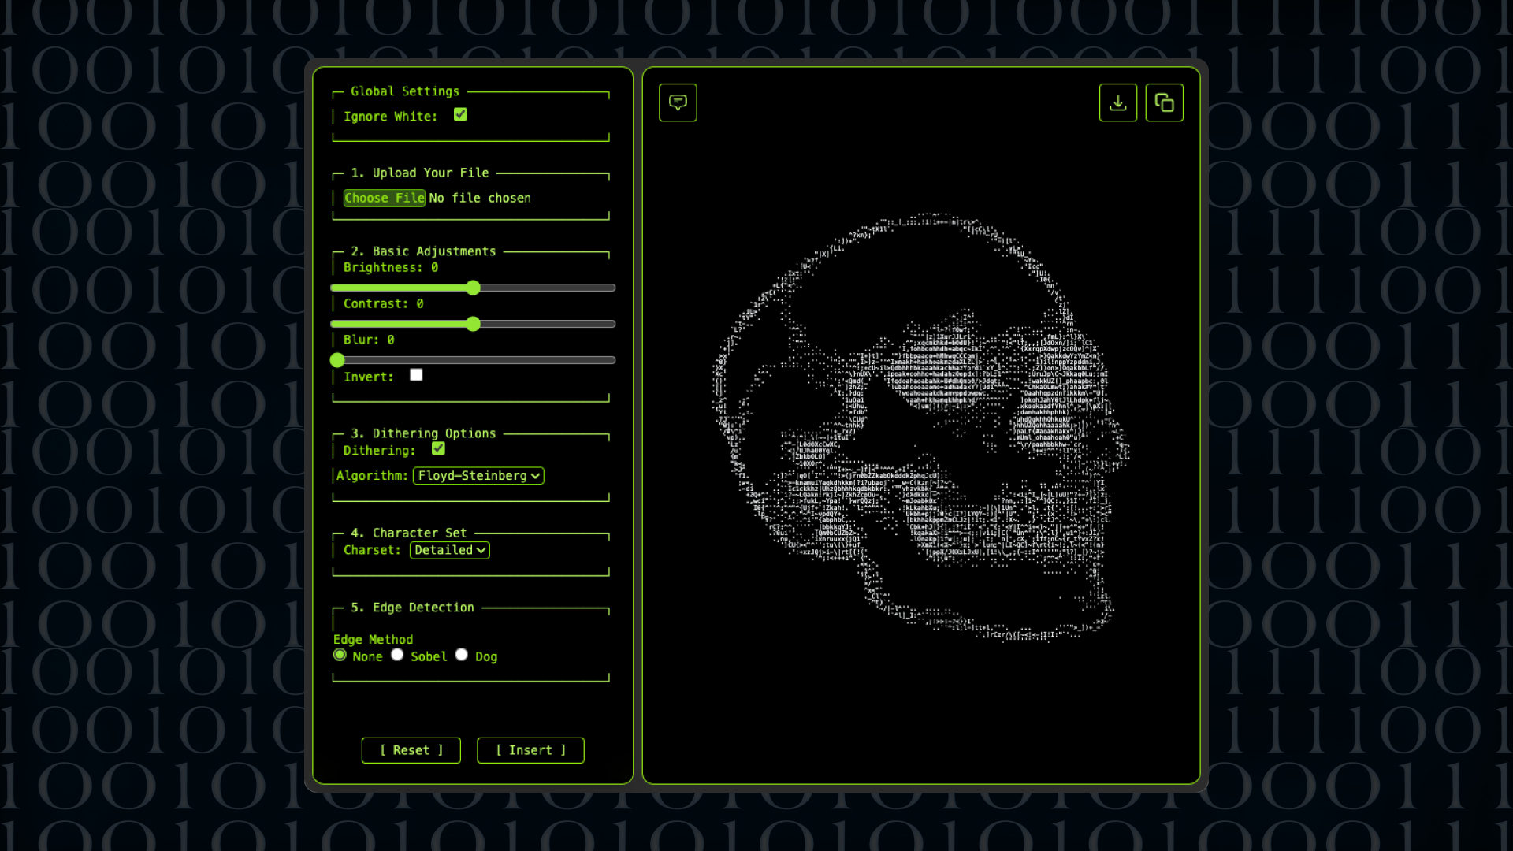
Task: Click the Contrast slider handle
Action: pos(473,324)
